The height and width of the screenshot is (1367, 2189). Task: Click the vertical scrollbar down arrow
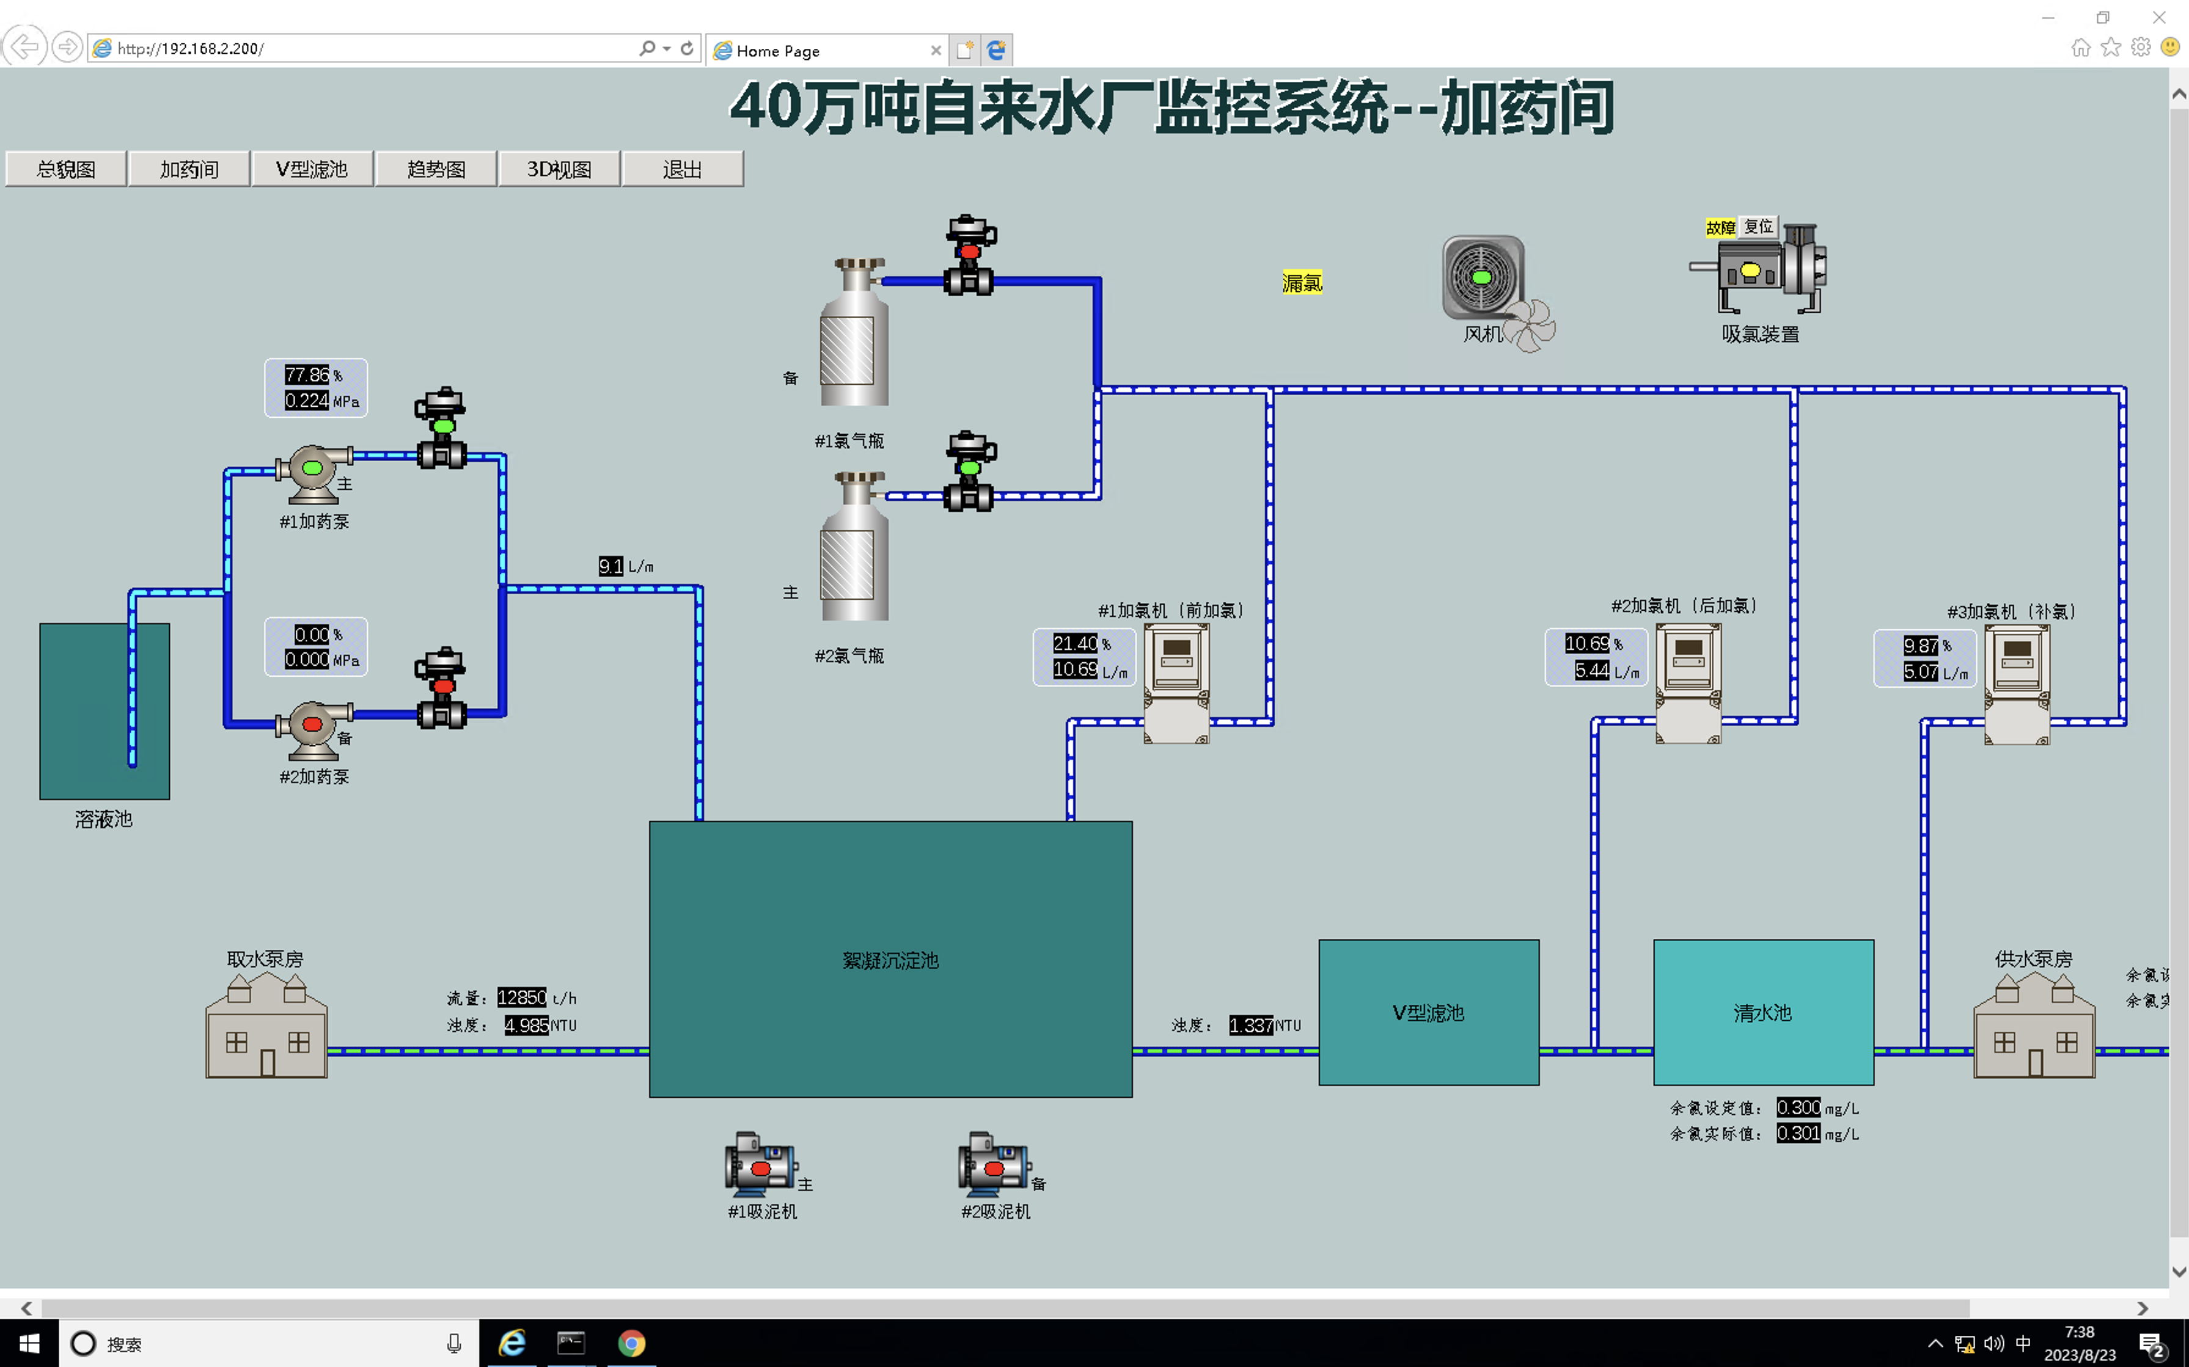coord(2178,1271)
